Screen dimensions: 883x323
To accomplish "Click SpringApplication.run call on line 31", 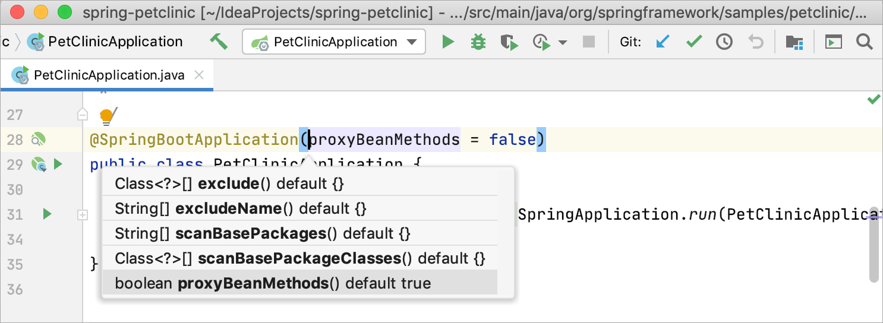I will pyautogui.click(x=618, y=215).
